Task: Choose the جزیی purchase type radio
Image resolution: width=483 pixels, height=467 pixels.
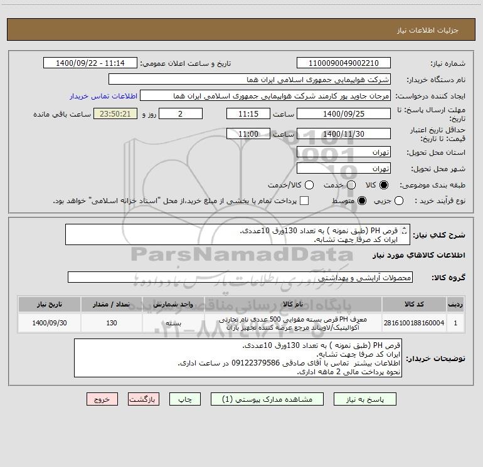Action: pyautogui.click(x=399, y=201)
